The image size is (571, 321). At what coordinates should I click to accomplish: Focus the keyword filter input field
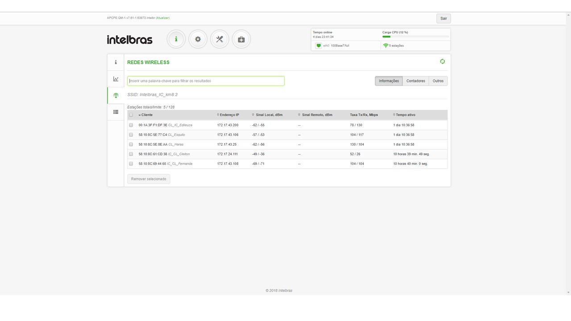pos(206,81)
